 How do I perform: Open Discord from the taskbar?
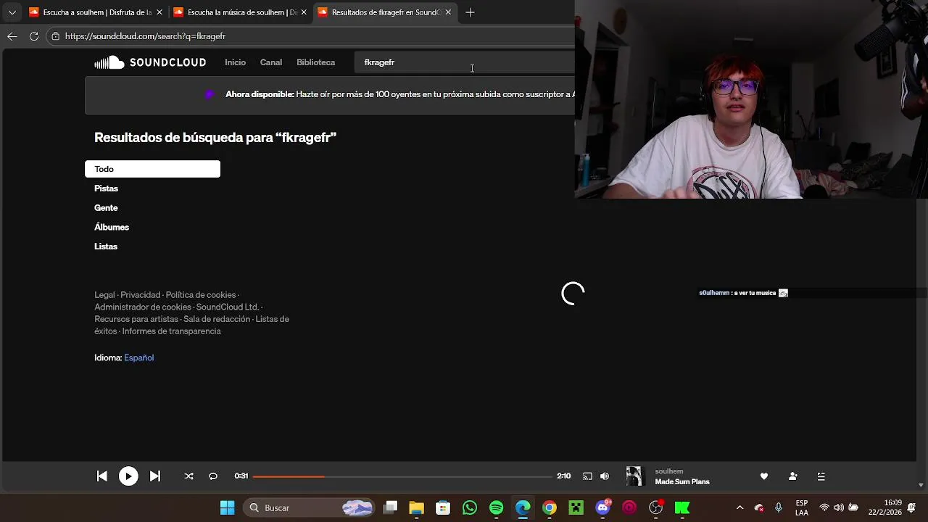click(602, 507)
